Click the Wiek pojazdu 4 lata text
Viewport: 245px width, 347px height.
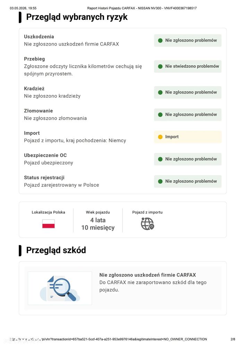tap(98, 220)
